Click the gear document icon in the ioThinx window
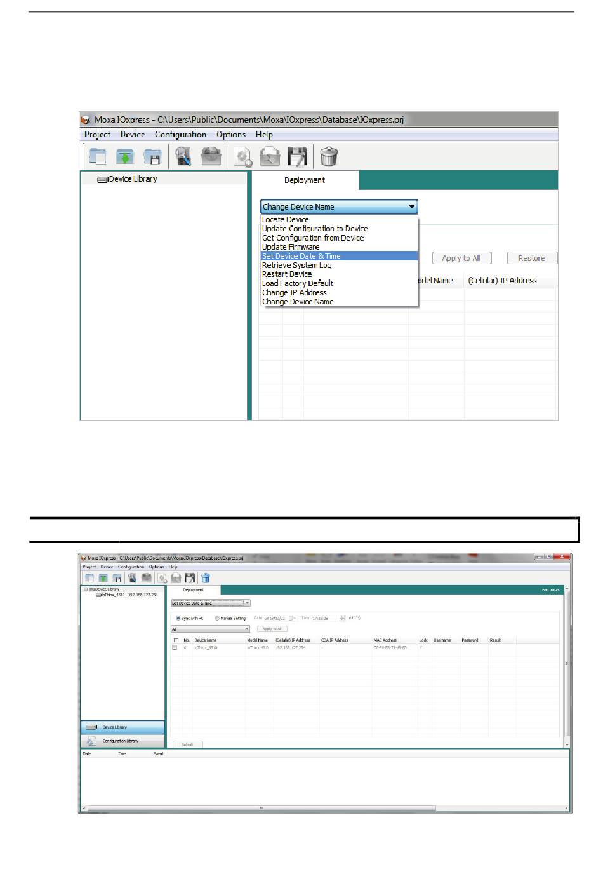 [x=162, y=578]
